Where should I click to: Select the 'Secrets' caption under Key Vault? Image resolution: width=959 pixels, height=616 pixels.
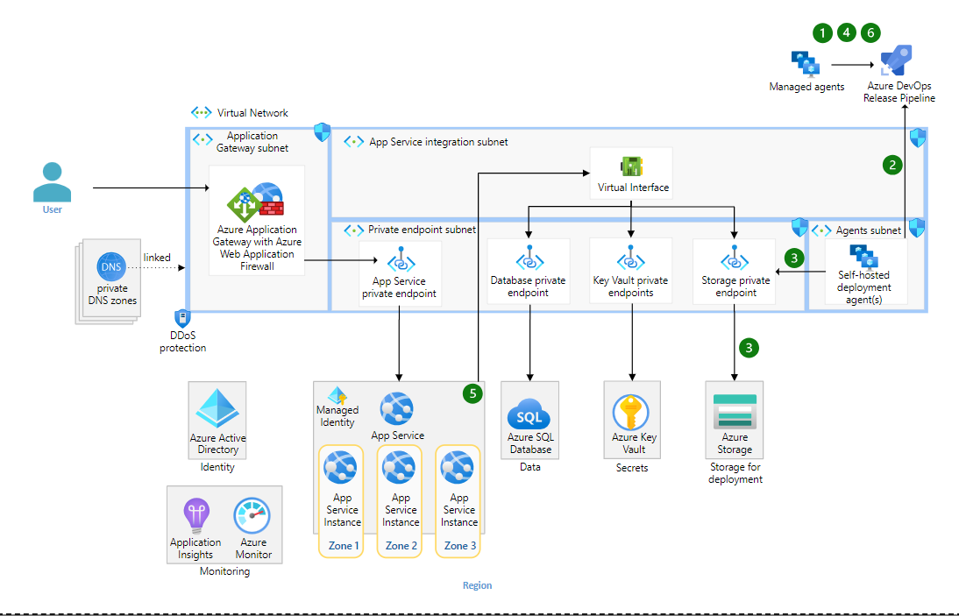tap(632, 468)
